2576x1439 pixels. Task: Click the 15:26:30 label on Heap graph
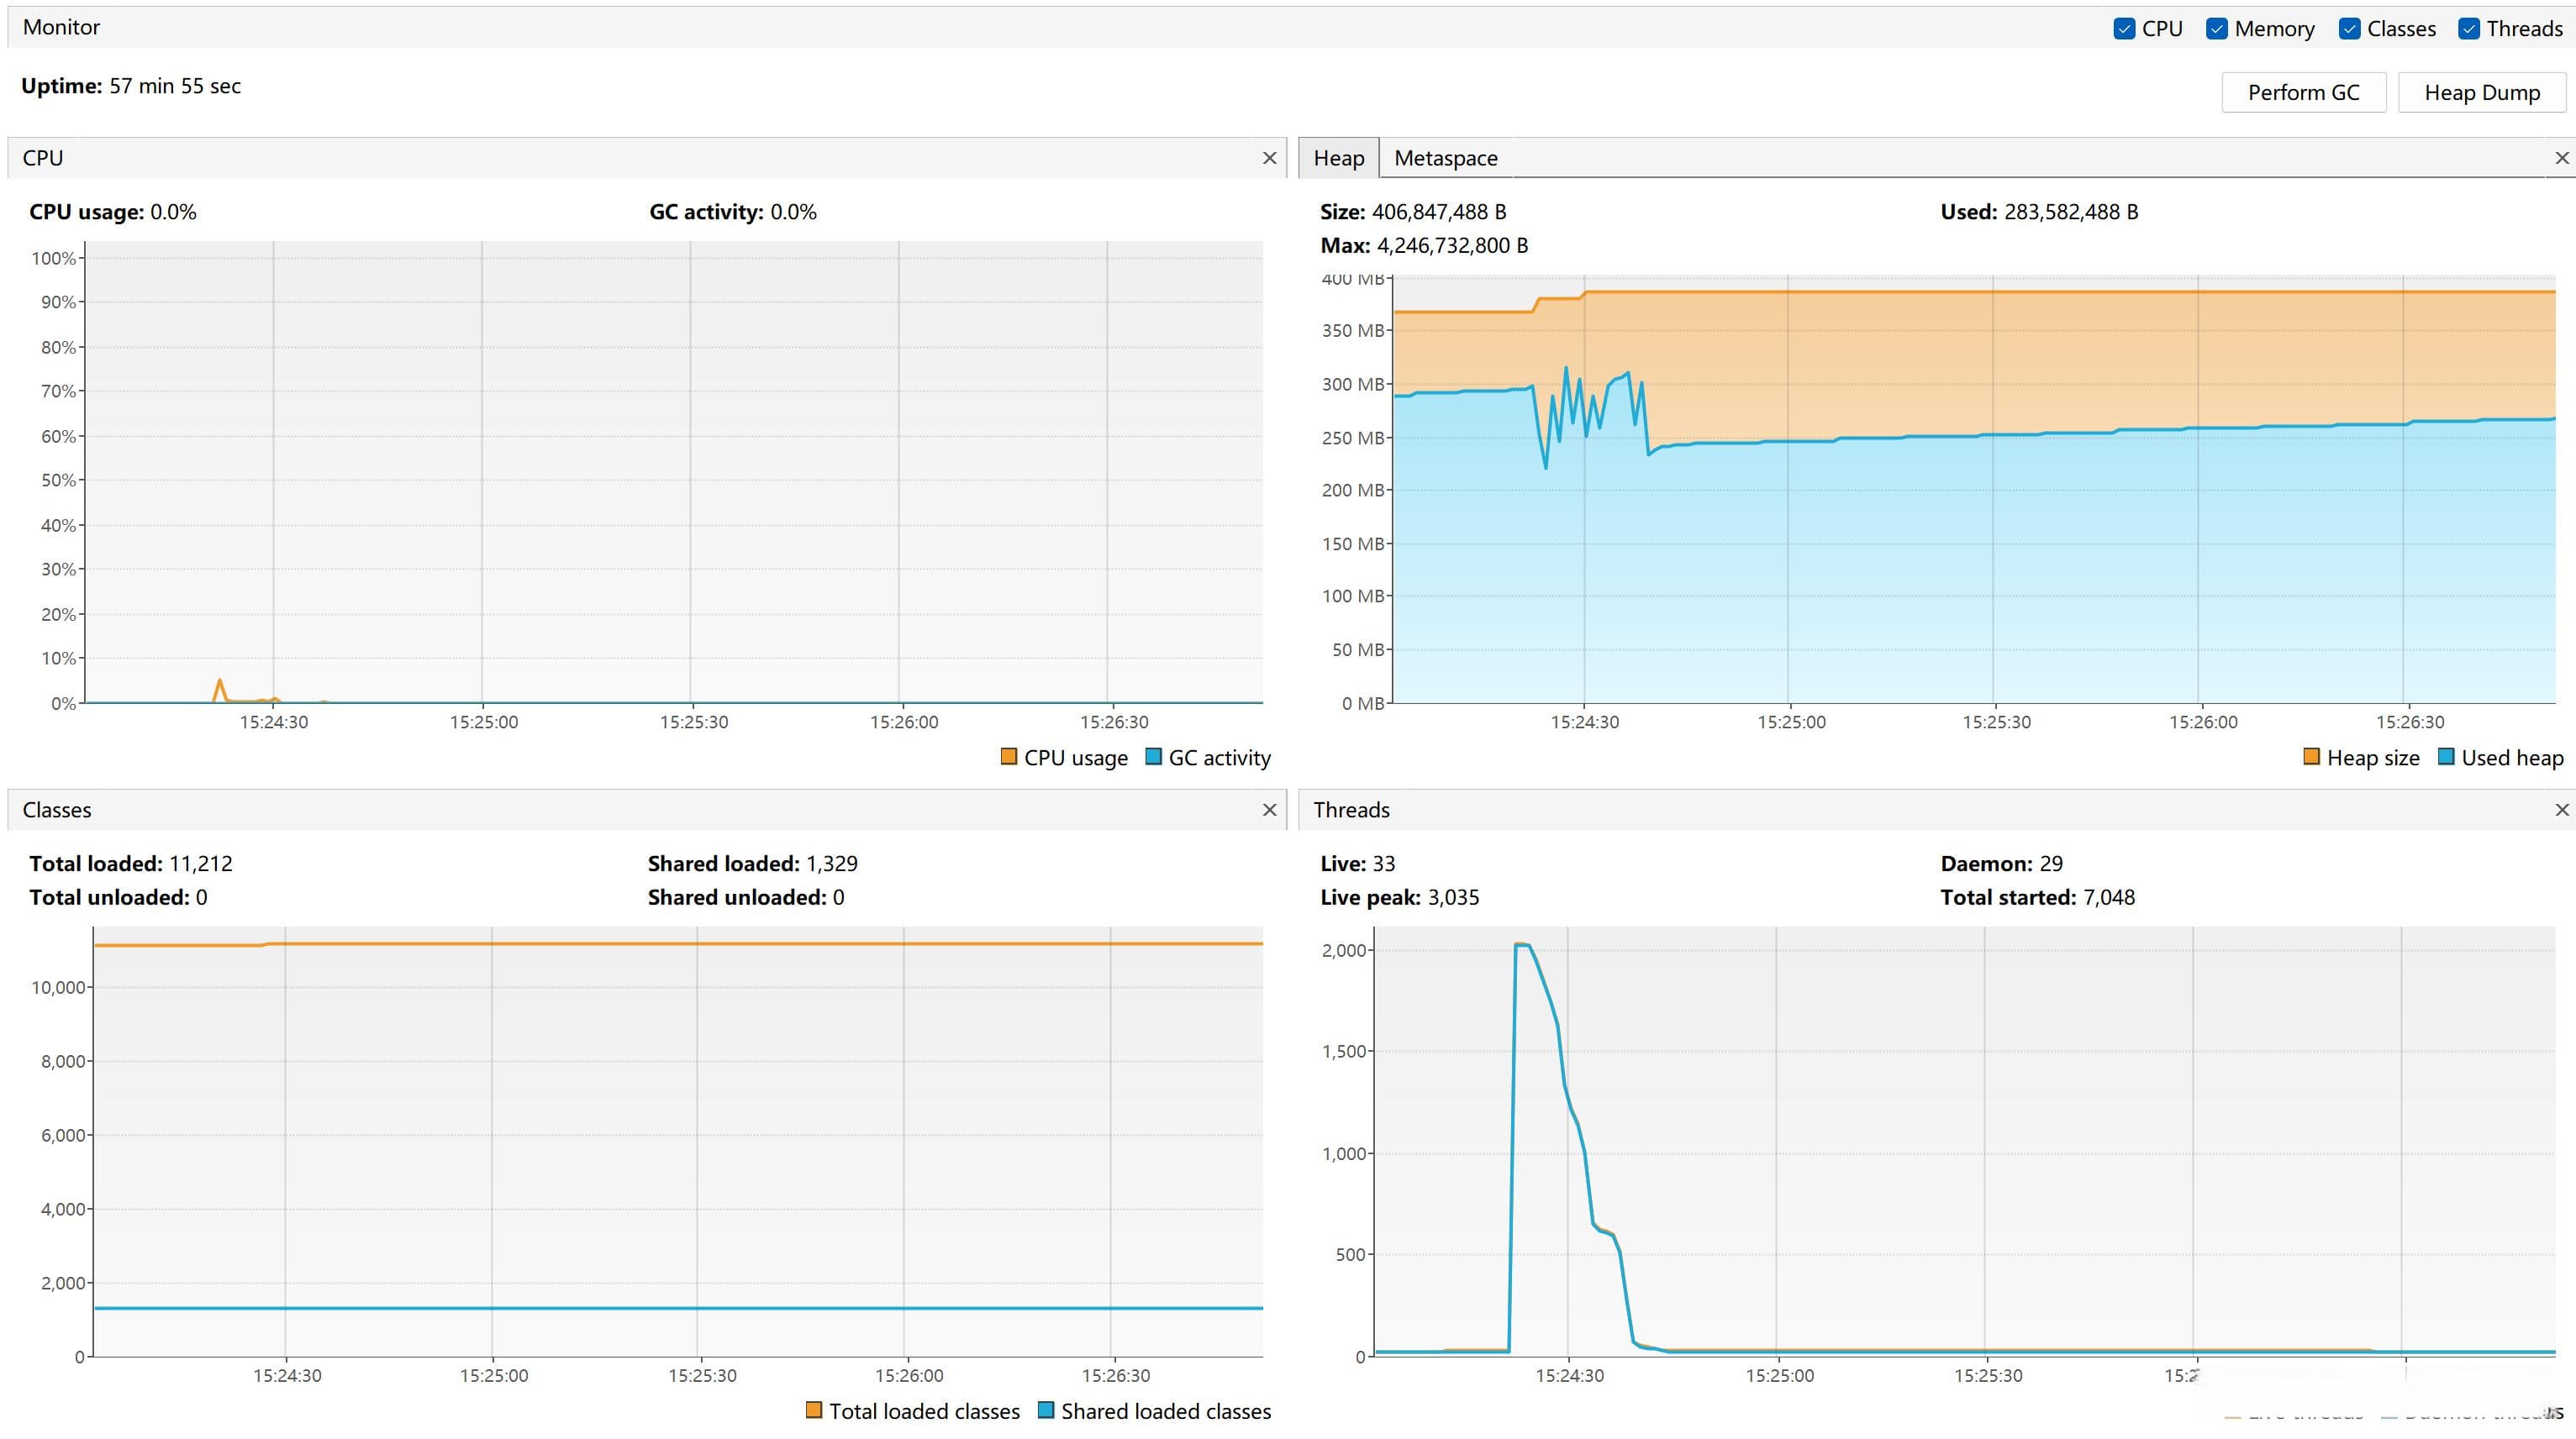point(2410,722)
